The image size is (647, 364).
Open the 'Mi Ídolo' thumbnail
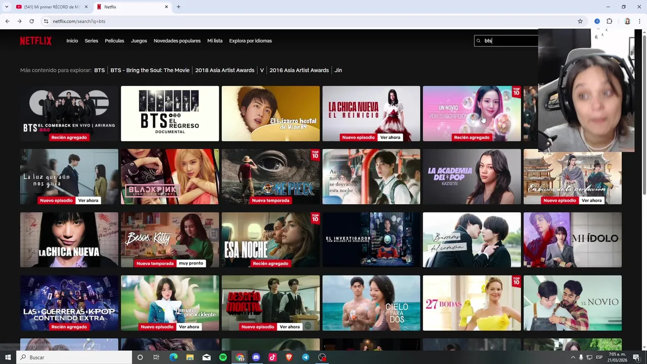573,240
